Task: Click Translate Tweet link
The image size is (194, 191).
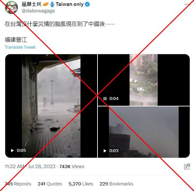Action: 20,47
